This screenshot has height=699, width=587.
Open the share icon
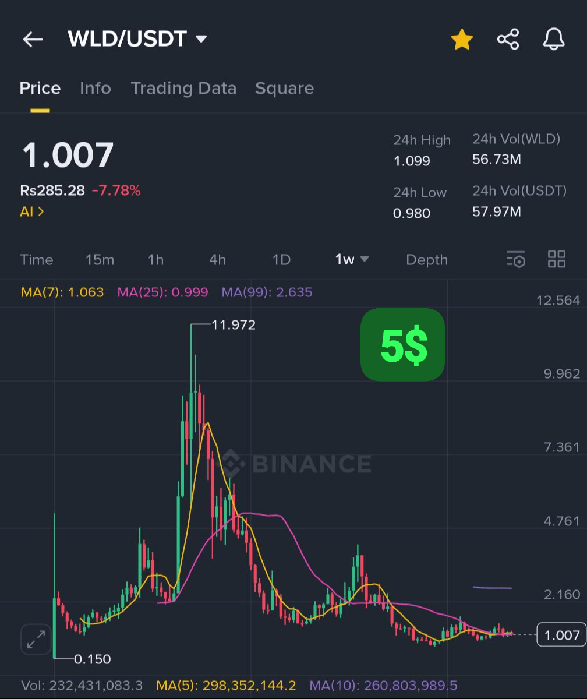point(508,40)
